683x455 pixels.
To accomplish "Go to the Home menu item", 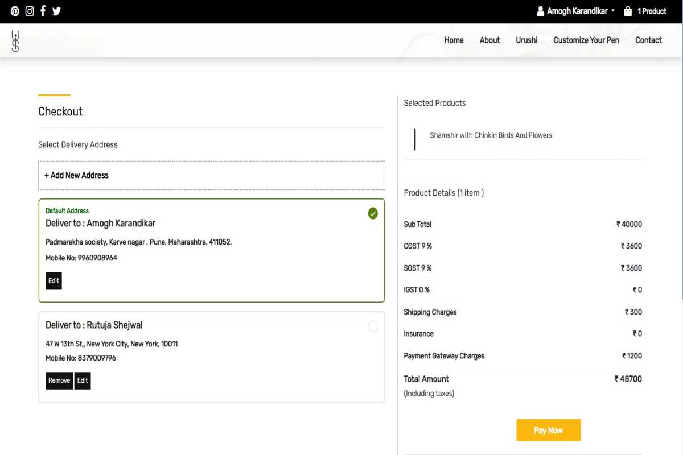I will [x=454, y=40].
